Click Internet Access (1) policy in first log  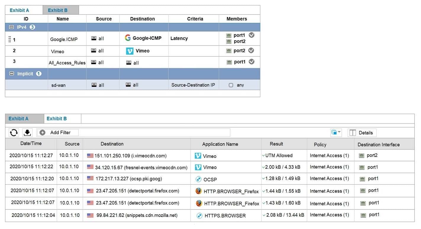pyautogui.click(x=329, y=155)
